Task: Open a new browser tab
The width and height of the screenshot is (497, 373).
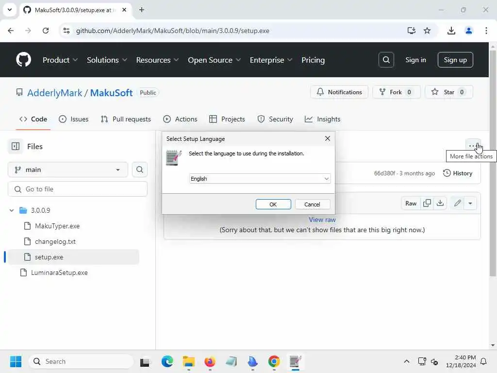Action: click(x=142, y=10)
